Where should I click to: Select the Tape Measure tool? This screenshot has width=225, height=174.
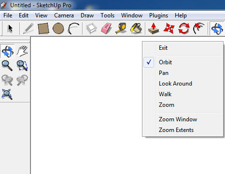point(121,29)
